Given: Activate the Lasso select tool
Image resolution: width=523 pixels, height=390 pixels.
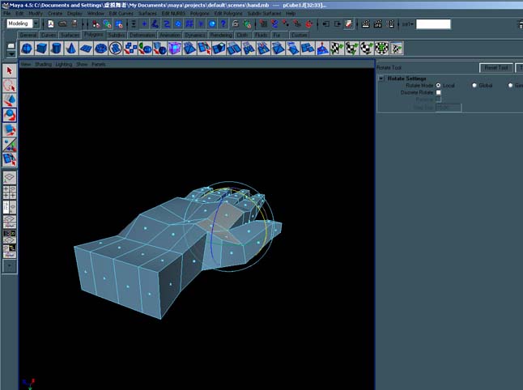Looking at the screenshot, I should click(x=10, y=85).
